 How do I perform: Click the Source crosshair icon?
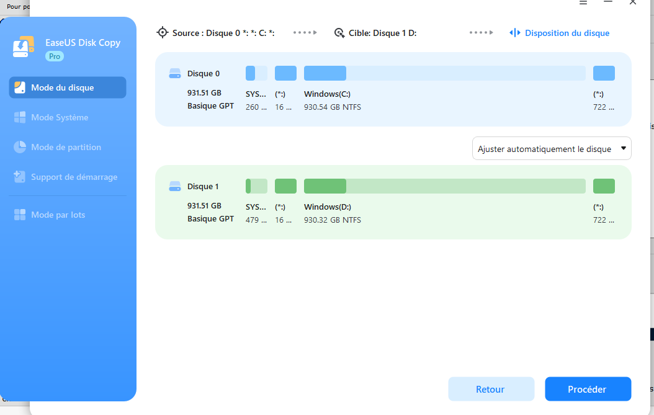tap(162, 32)
